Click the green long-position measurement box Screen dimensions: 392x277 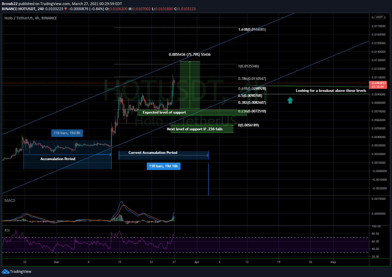click(190, 85)
